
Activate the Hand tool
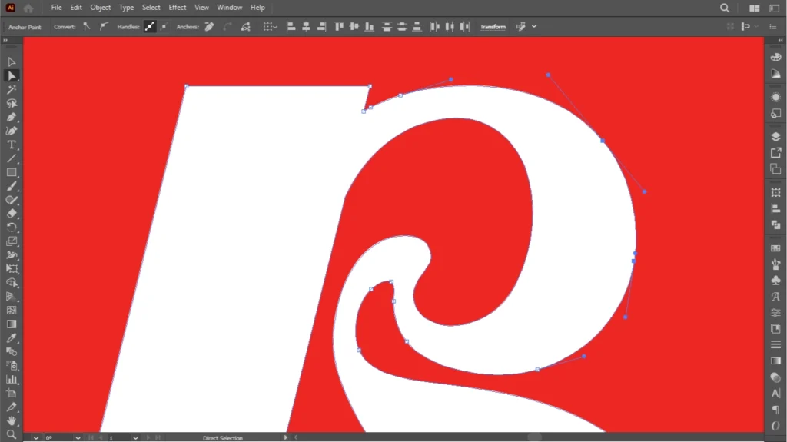pos(12,420)
